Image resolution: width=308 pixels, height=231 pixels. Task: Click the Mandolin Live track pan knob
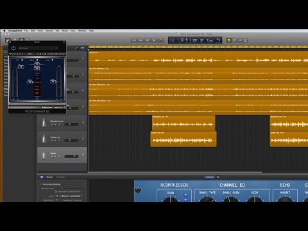coord(83,123)
